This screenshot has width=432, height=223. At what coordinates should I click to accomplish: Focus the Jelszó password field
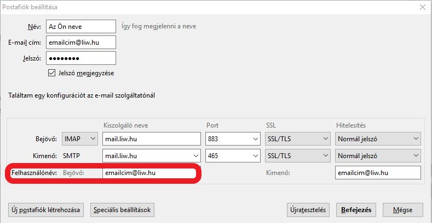pyautogui.click(x=81, y=58)
